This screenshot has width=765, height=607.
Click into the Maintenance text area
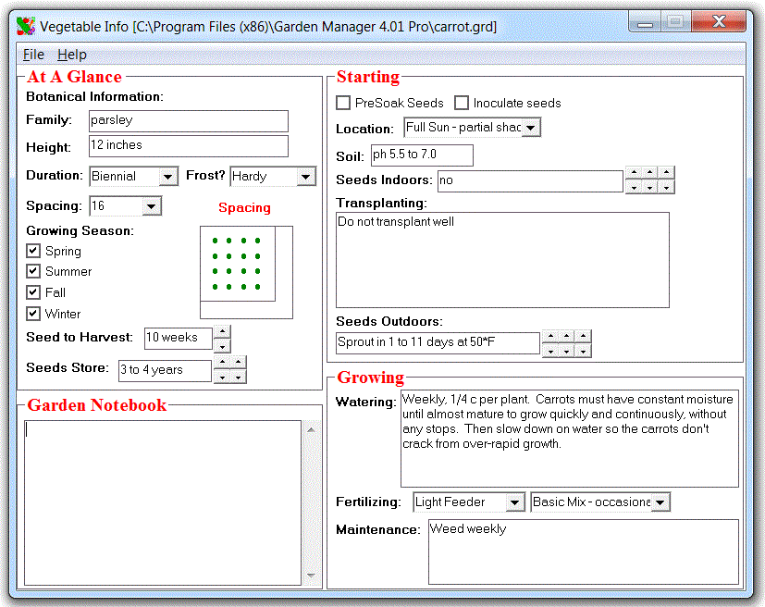[584, 551]
